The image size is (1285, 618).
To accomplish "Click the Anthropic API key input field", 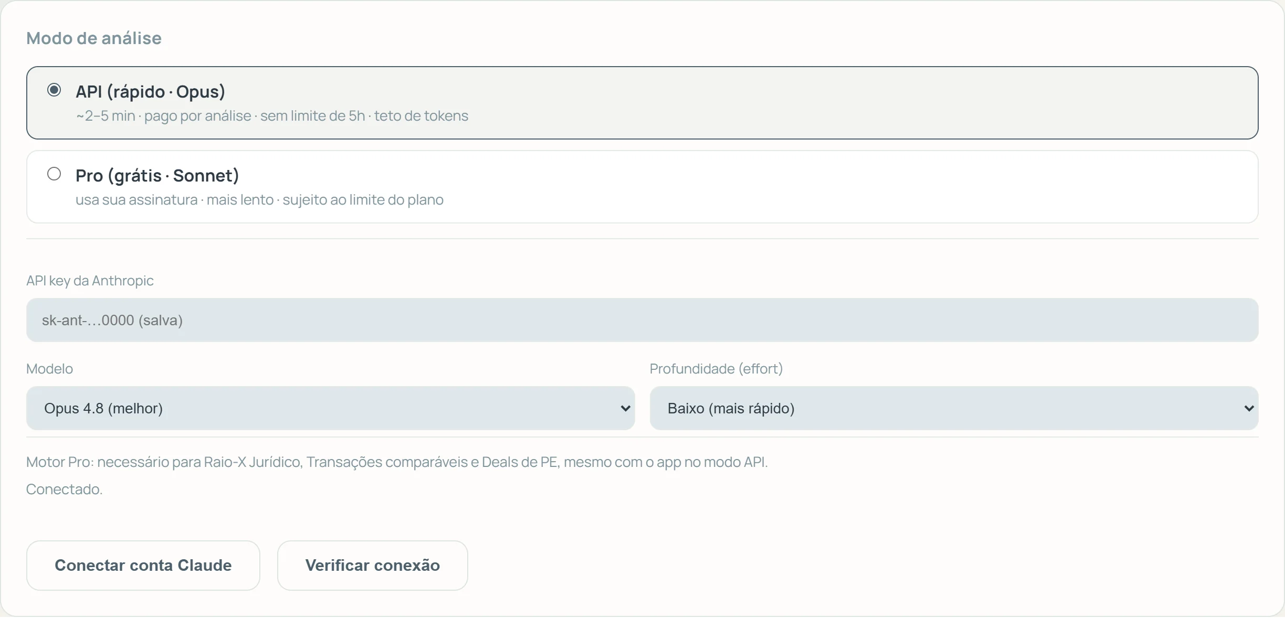I will tap(642, 320).
